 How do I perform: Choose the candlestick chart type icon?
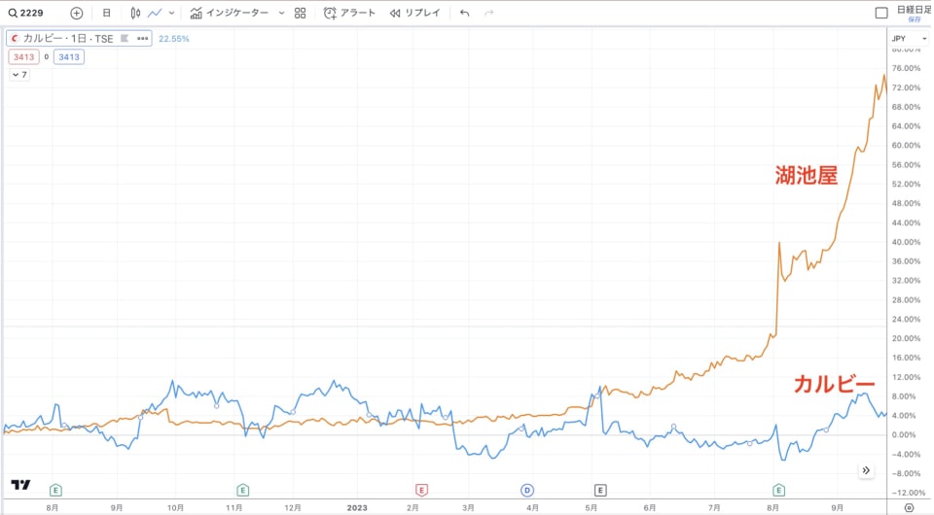136,13
